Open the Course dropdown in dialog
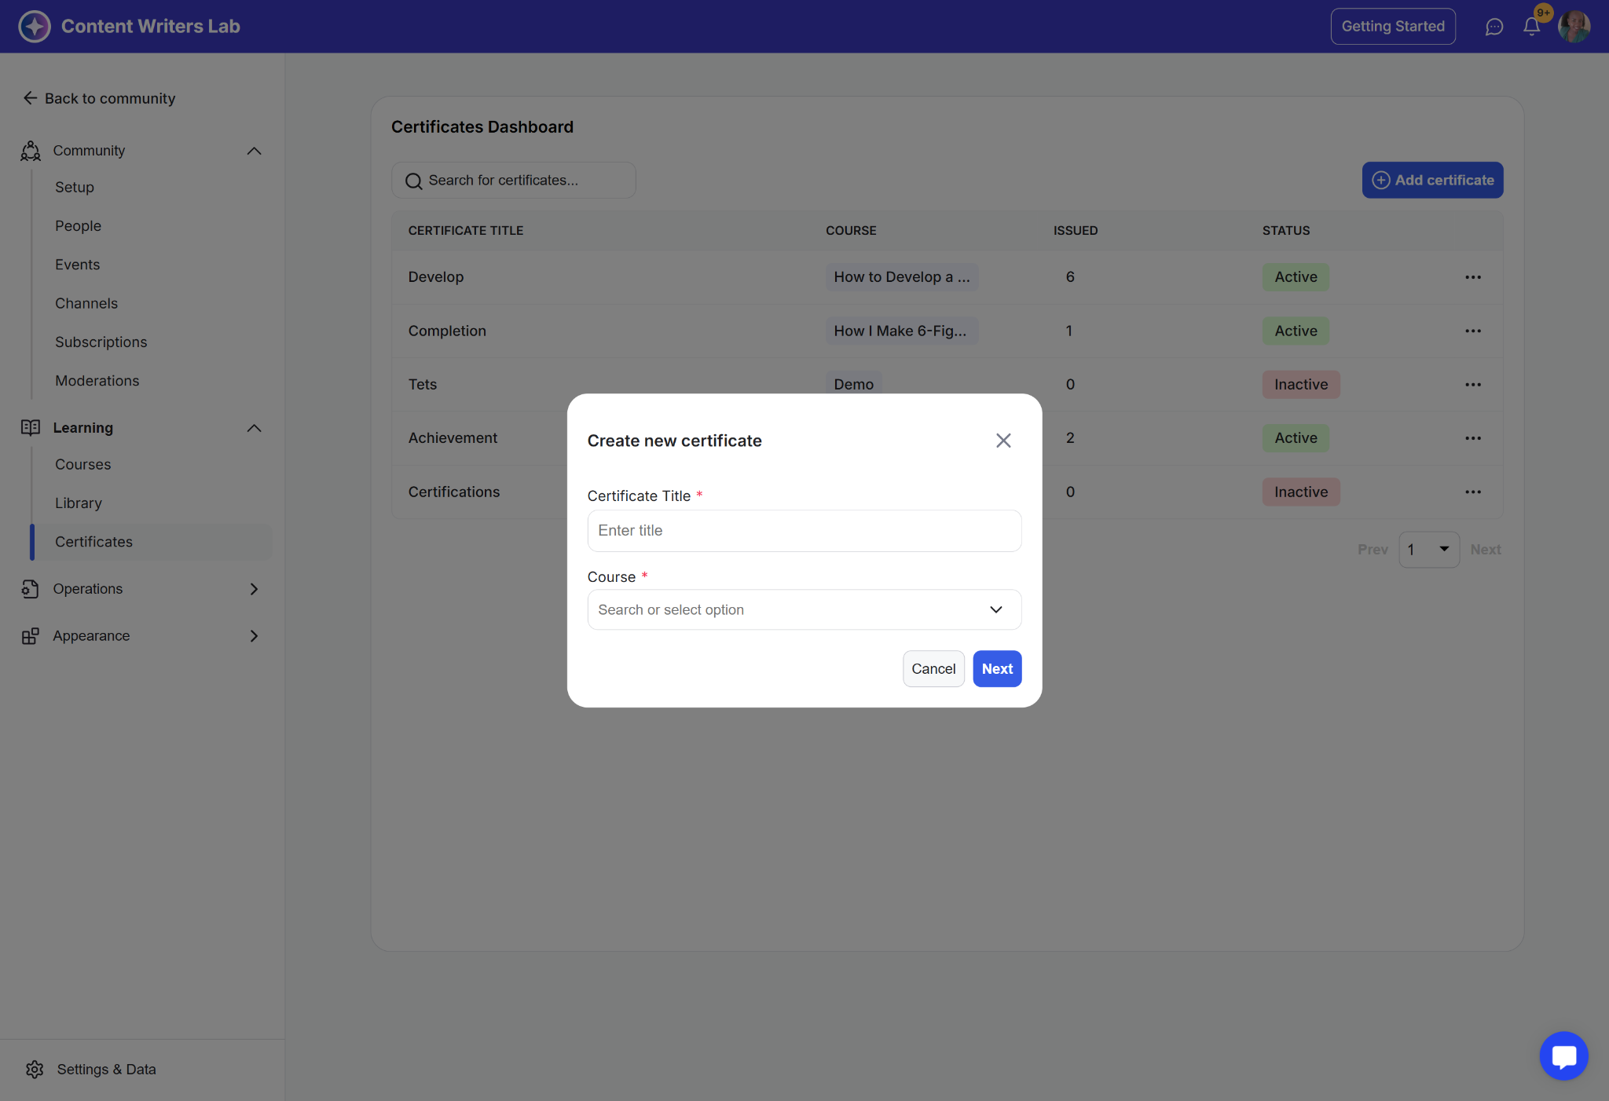This screenshot has height=1101, width=1609. 804,610
